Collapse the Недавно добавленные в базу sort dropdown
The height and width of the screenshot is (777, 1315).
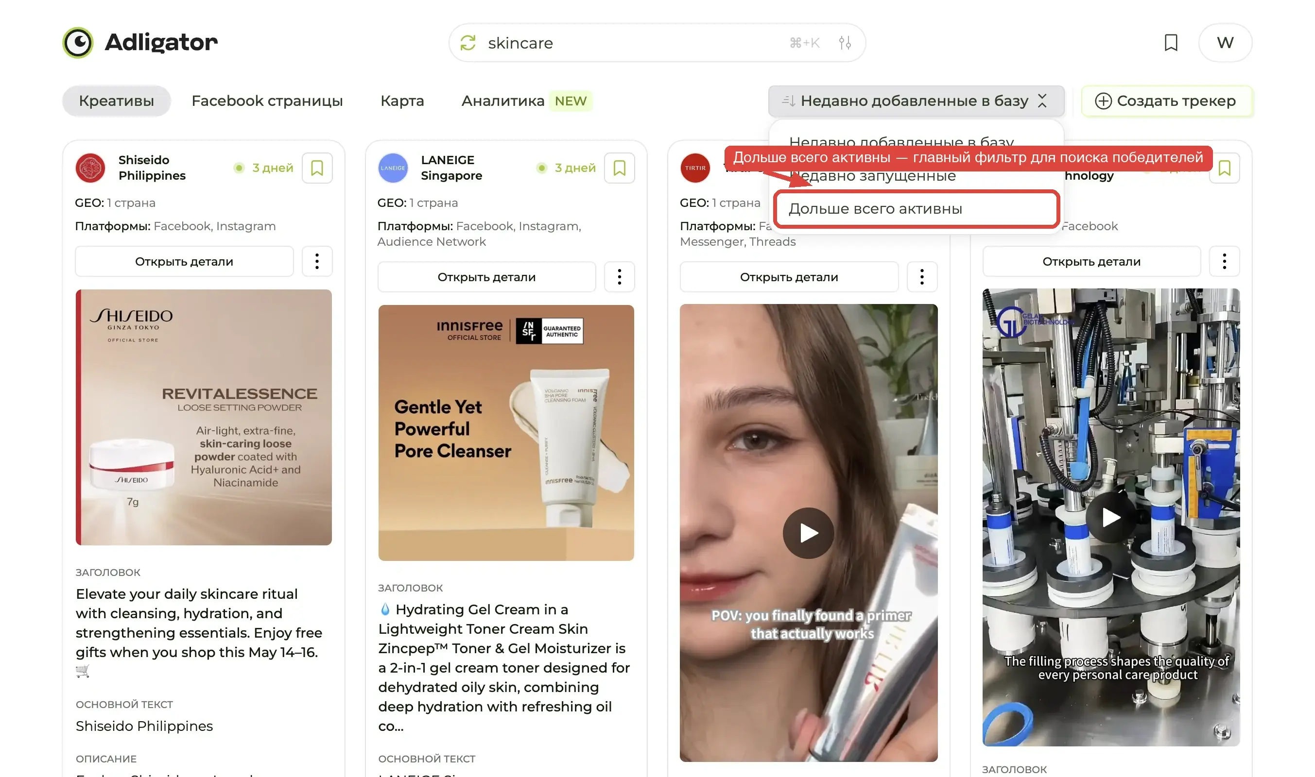tap(916, 101)
